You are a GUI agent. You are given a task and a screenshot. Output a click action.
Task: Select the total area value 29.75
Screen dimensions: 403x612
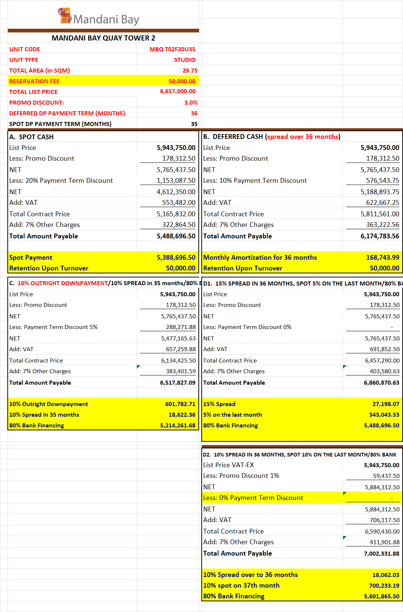coord(190,71)
